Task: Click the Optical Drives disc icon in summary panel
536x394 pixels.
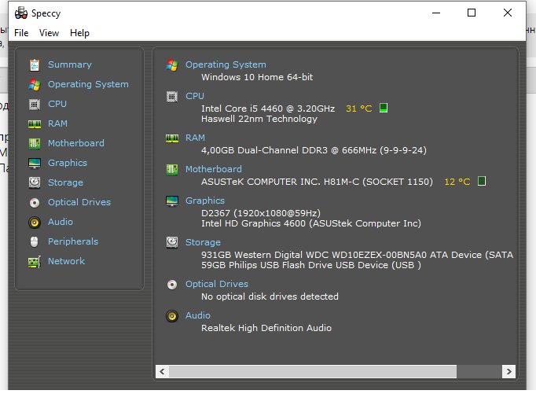Action: [x=172, y=284]
